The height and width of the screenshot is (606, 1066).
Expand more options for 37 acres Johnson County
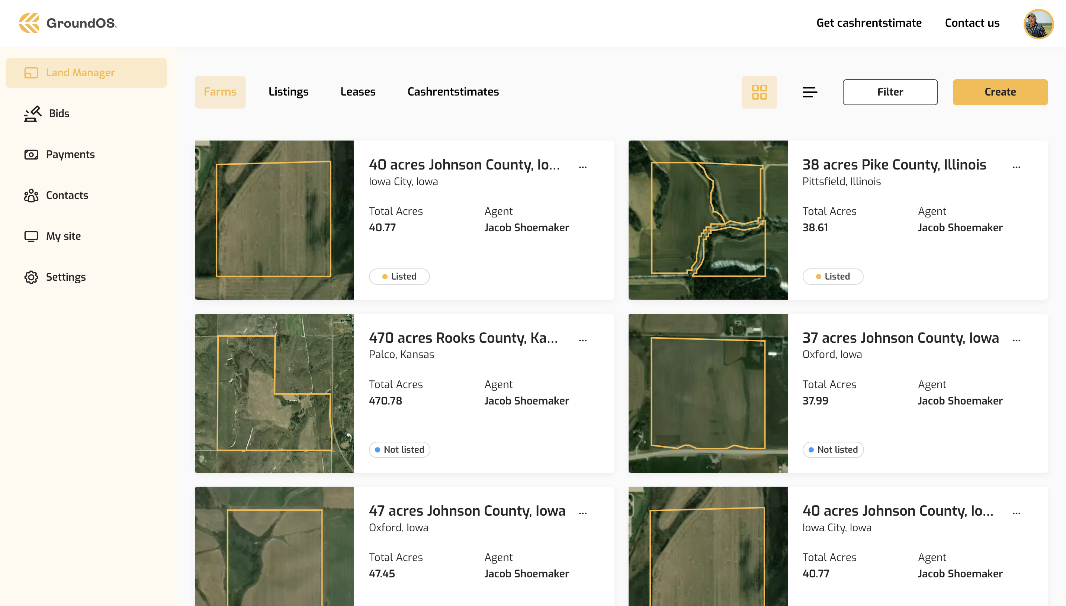[1016, 340]
